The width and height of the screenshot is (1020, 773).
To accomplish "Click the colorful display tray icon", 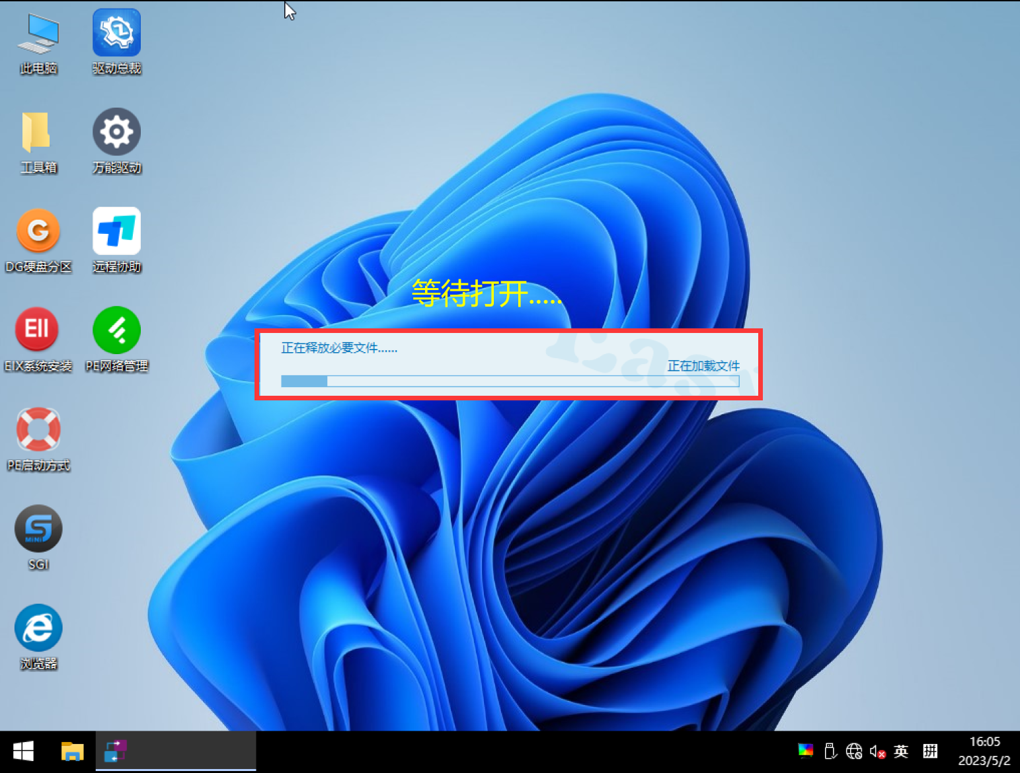I will pos(805,751).
